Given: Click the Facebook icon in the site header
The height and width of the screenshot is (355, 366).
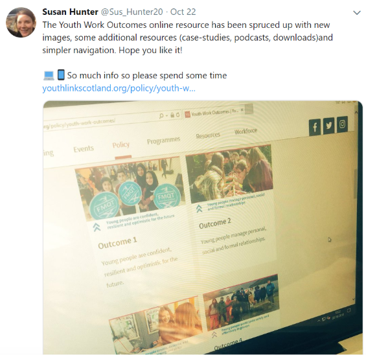Looking at the screenshot, I should point(315,127).
